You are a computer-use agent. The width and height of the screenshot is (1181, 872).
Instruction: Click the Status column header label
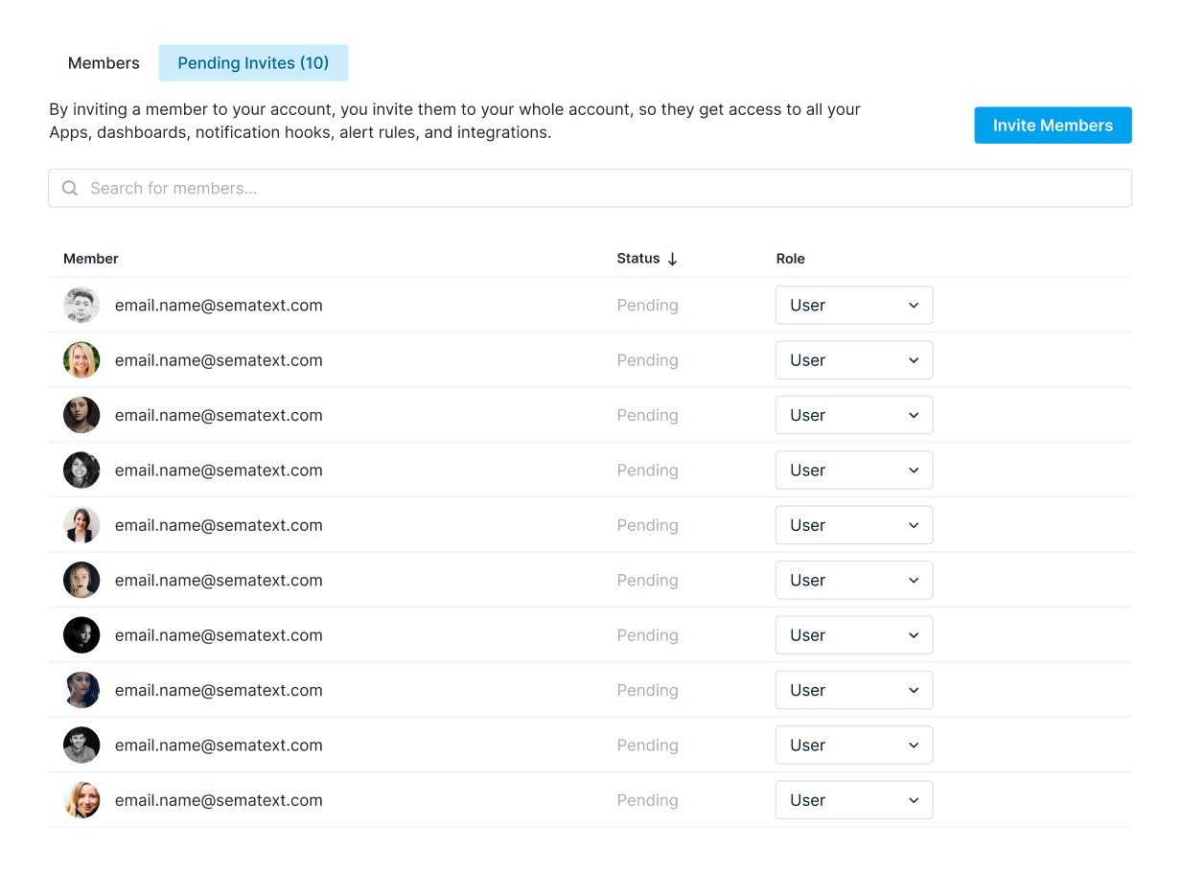pyautogui.click(x=638, y=259)
